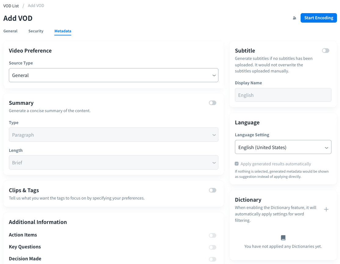This screenshot has width=340, height=264.
Task: Click the plus icon to add Dictionary
Action: (x=326, y=209)
